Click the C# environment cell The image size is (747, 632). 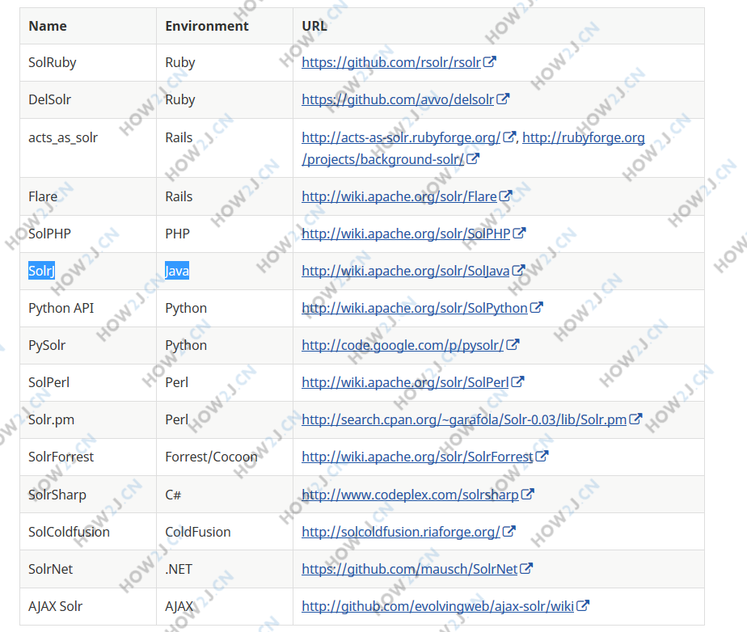(225, 495)
